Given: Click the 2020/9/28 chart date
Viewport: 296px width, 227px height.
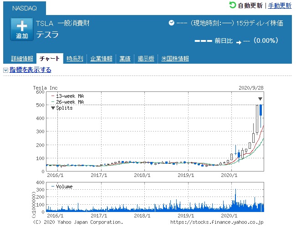Looking at the screenshot, I should (251, 88).
